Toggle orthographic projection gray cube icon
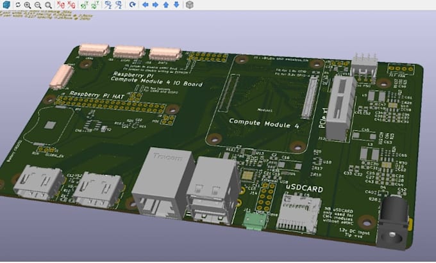436x263 pixels. (x=189, y=4)
